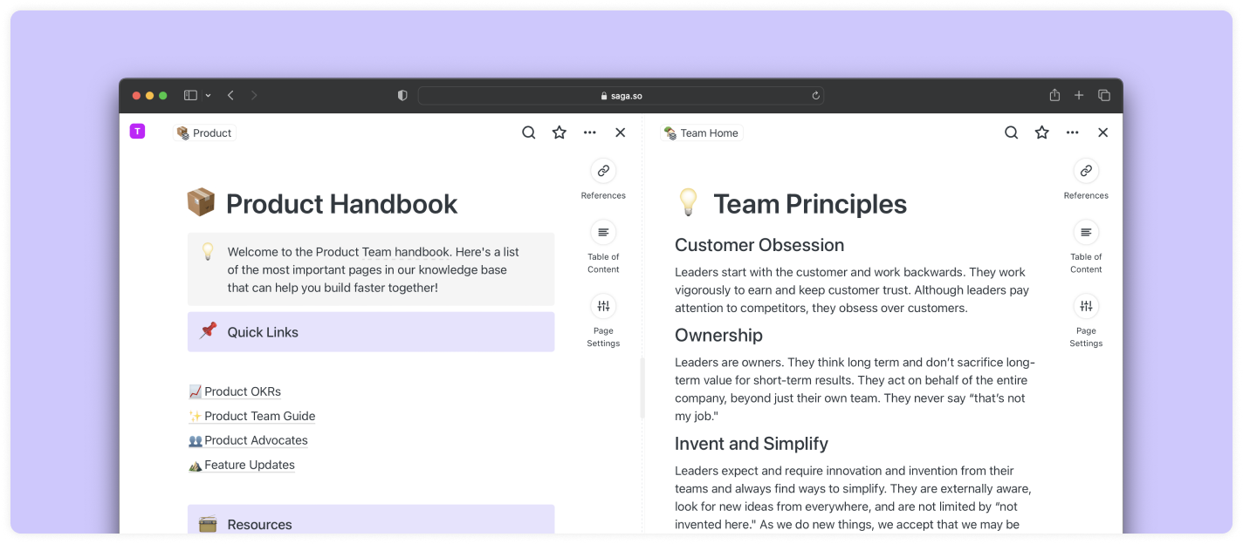
Task: Open the Product Team Guide link
Action: point(259,416)
